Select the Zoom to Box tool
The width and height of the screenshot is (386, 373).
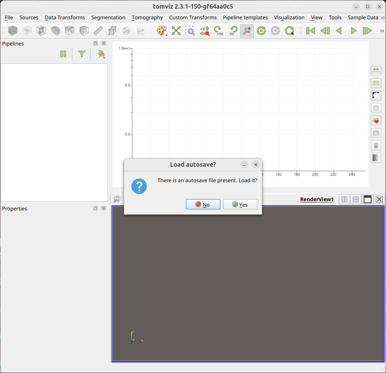190,31
